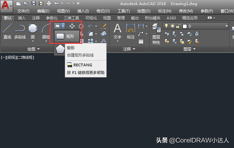Image resolution: width=234 pixels, height=148 pixels.
Task: Switch to the 插入 ribbon tab
Action: (22, 18)
